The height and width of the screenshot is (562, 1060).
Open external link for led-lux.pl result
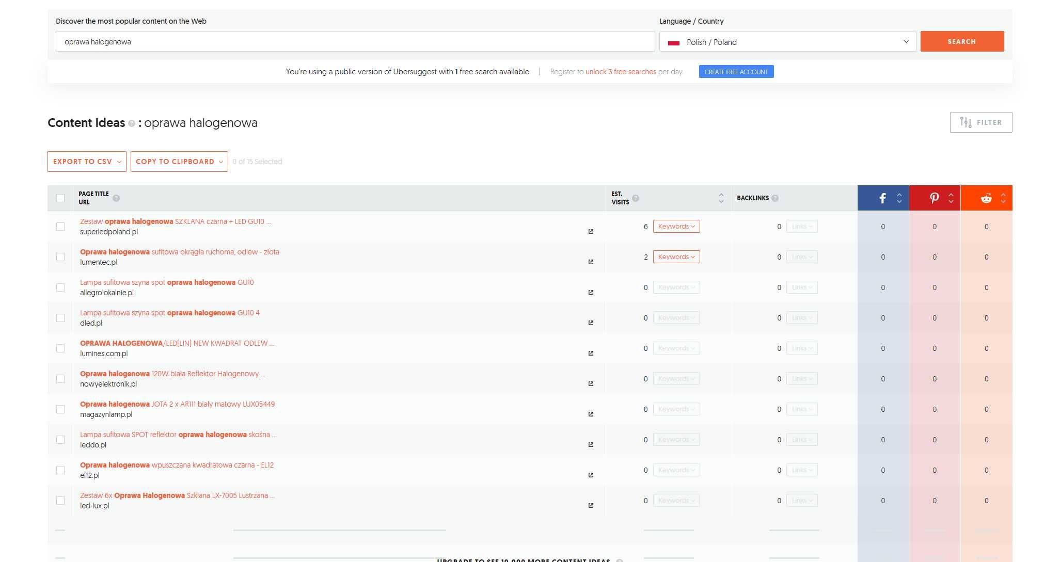tap(591, 506)
